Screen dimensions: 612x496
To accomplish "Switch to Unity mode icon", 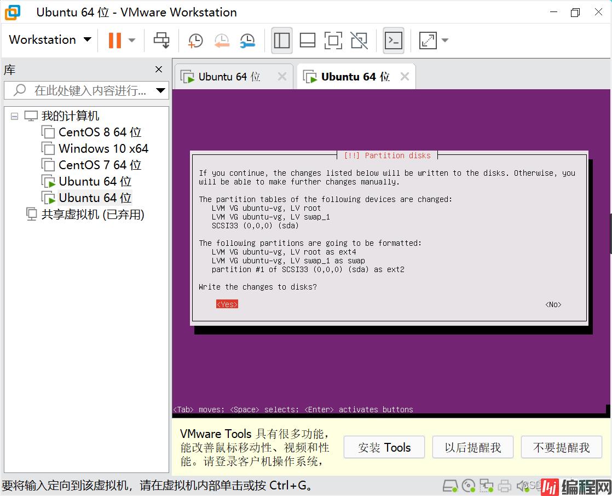I will point(359,40).
